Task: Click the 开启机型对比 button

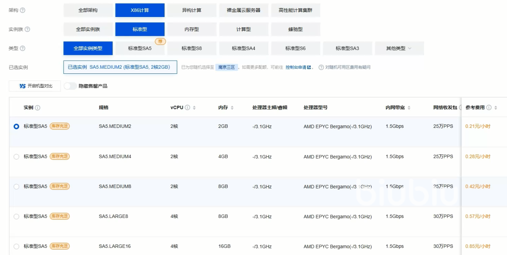Action: tap(35, 86)
